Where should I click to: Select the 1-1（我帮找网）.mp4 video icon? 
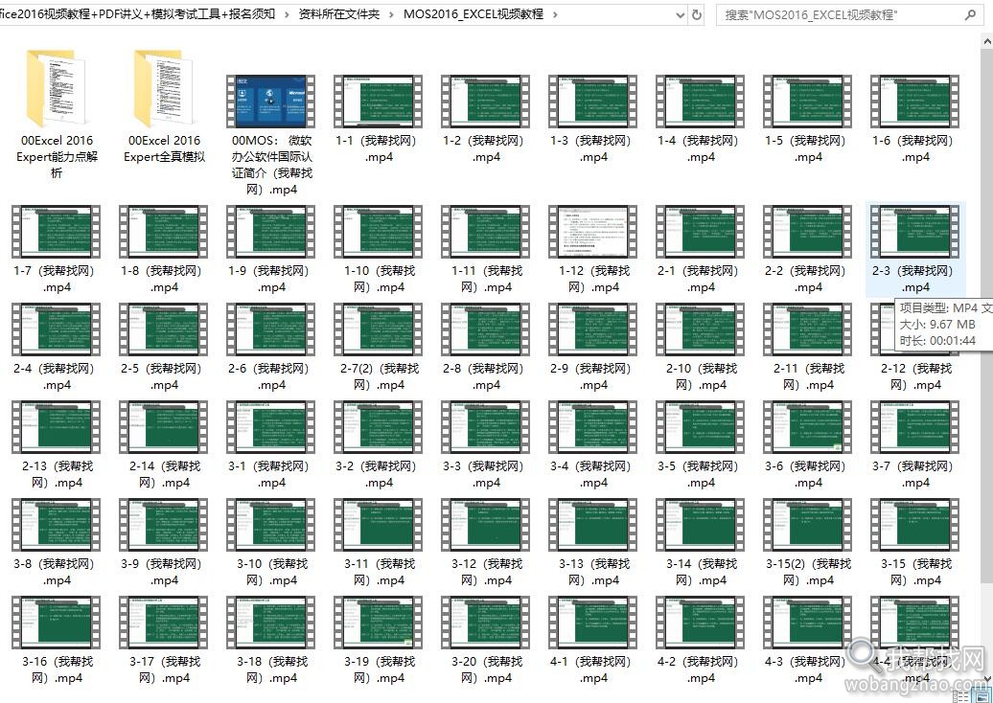[379, 102]
